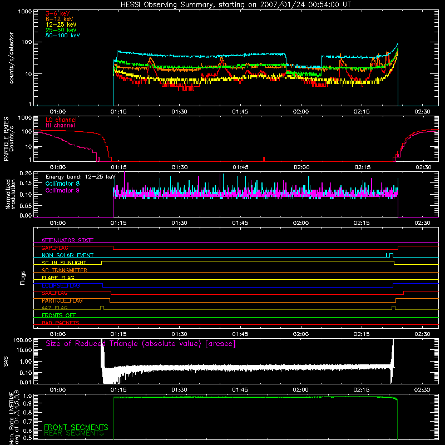Click 01:45 tick under the modulation plot
The width and height of the screenshot is (445, 445).
(x=240, y=223)
